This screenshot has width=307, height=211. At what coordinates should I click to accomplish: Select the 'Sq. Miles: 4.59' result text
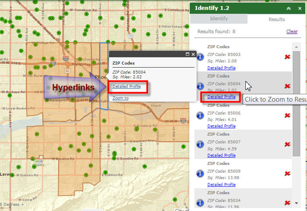tap(222, 149)
